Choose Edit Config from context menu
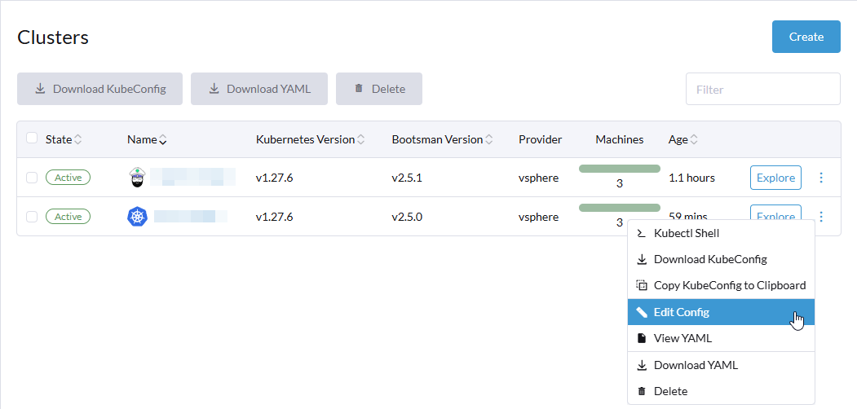Viewport: 857px width, 409px height. pos(681,312)
